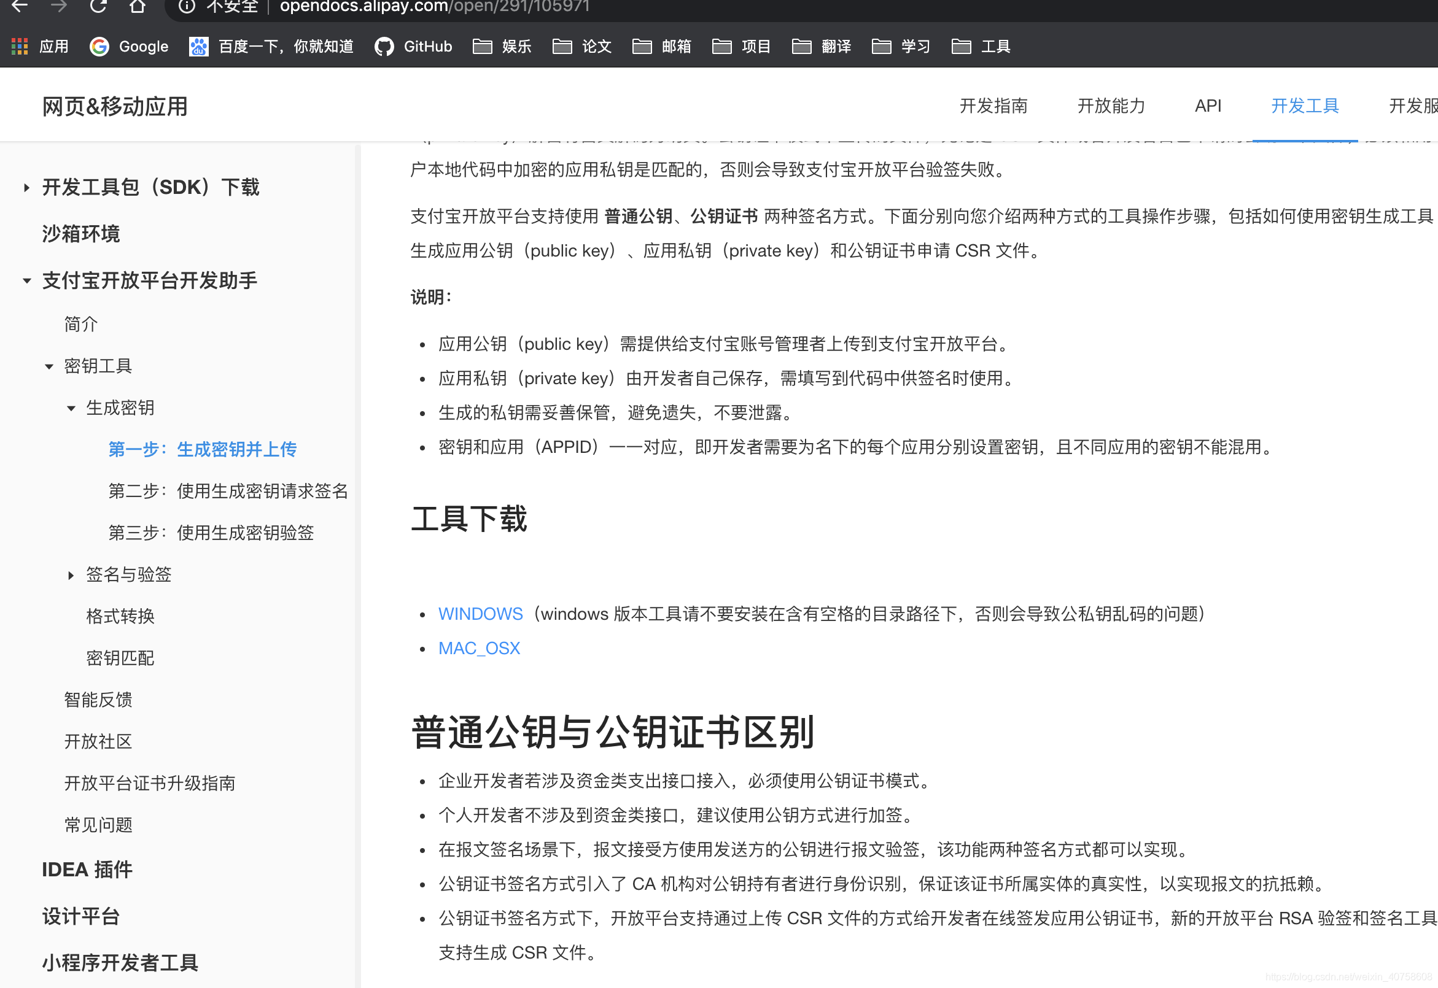Screen dimensions: 1438x988
Task: Select 第二步：使用生成密钥请求签名
Action: pyautogui.click(x=228, y=491)
